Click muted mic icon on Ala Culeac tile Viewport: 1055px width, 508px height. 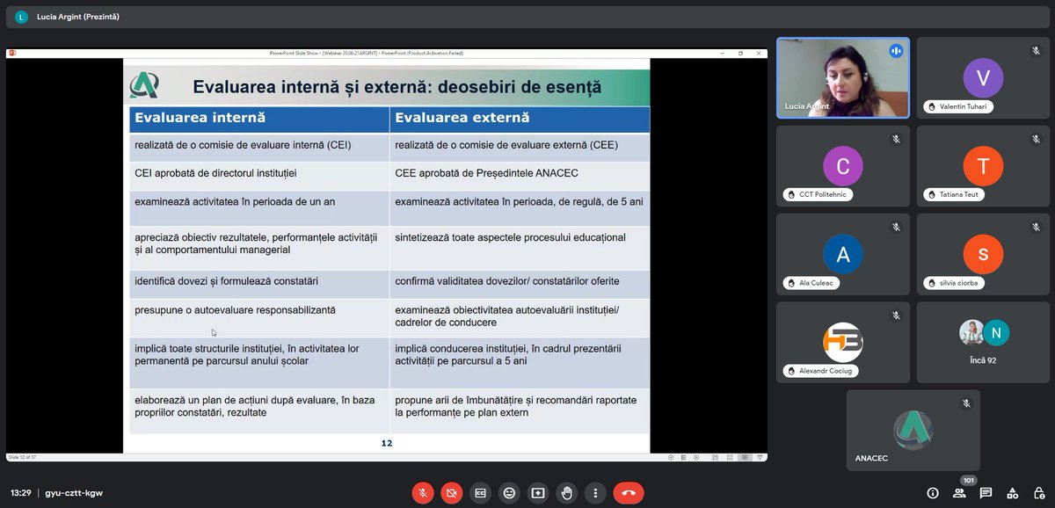[x=896, y=227]
